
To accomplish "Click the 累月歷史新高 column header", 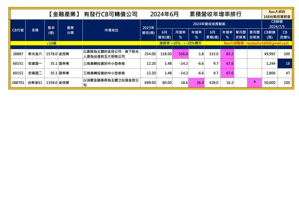I will (255, 34).
